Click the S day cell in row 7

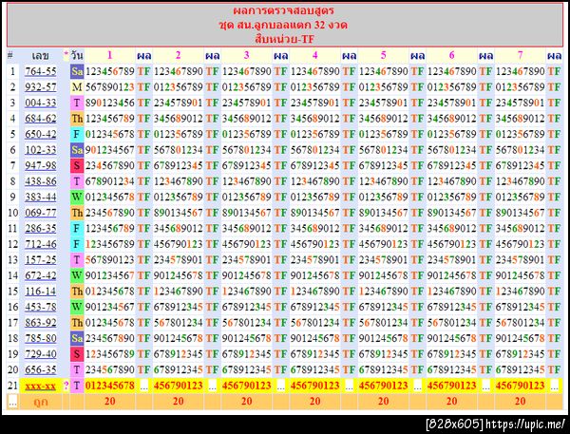click(x=77, y=165)
